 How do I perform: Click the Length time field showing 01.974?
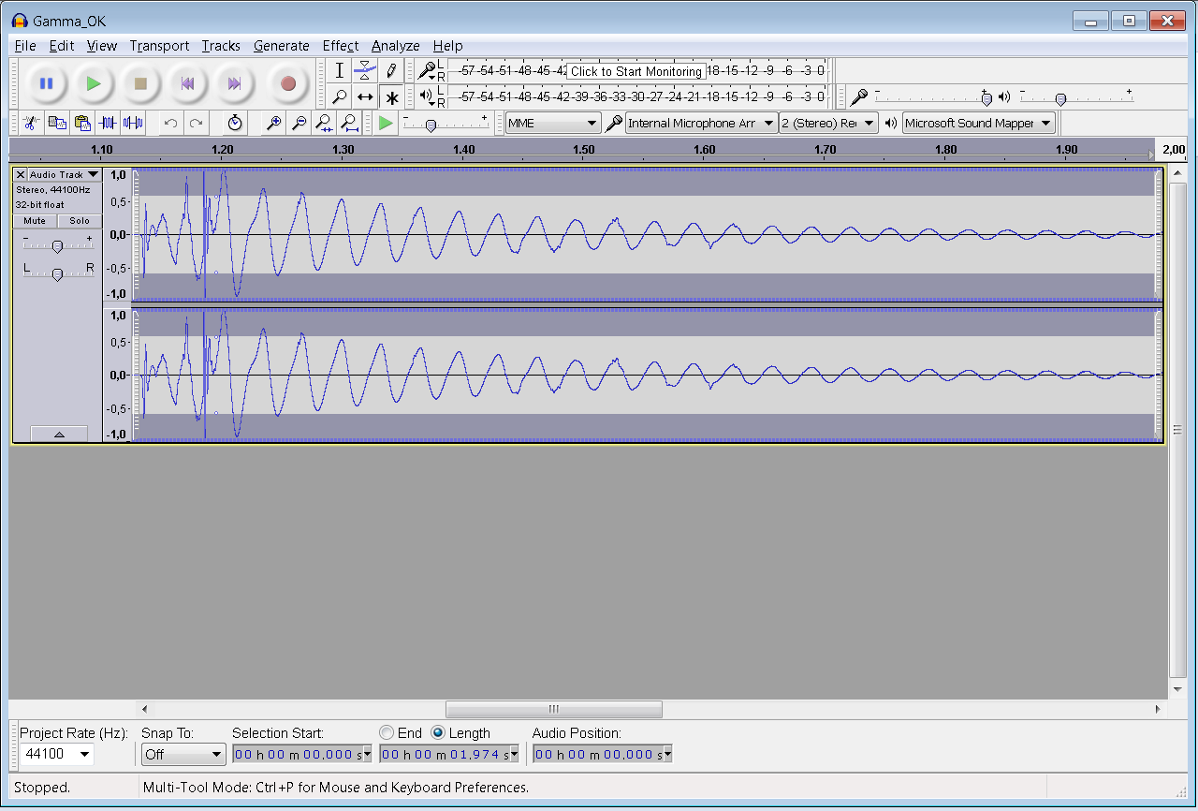pyautogui.click(x=449, y=754)
